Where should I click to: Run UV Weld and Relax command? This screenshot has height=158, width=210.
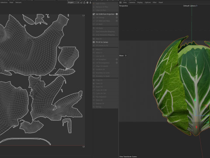pos(103,21)
